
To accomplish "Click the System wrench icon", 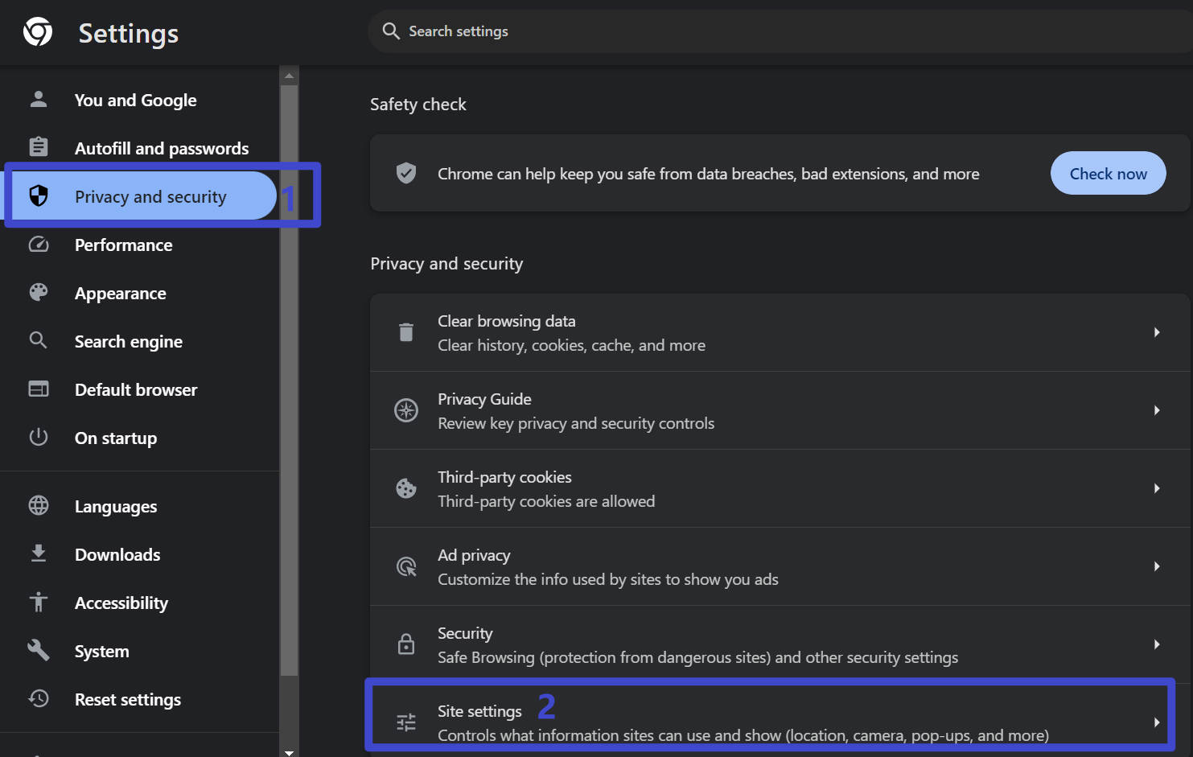I will pos(38,650).
